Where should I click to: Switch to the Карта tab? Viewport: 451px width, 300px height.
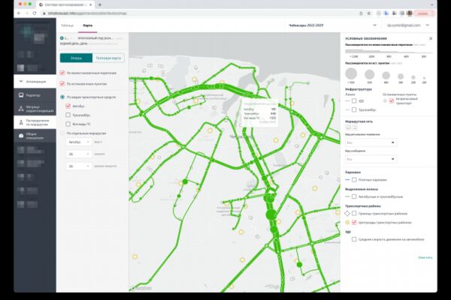88,25
